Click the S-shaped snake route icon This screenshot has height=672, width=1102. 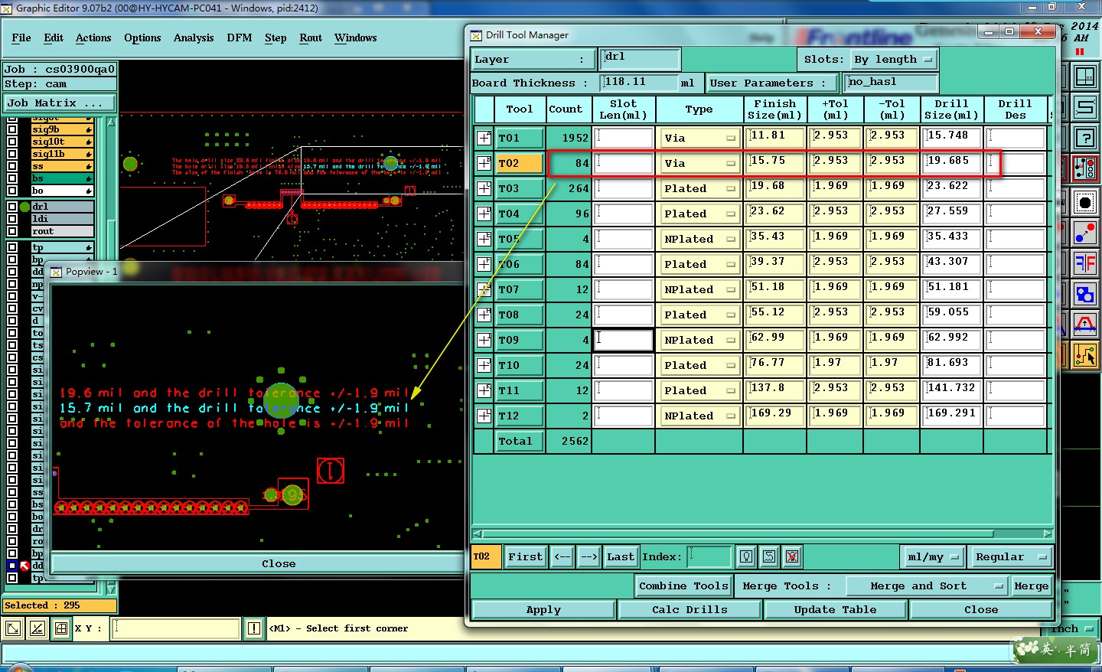tap(1085, 107)
